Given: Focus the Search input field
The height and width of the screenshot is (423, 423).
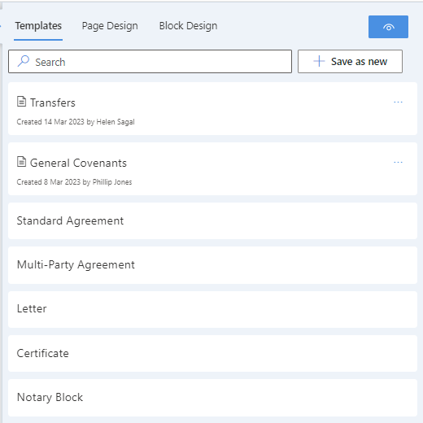Looking at the screenshot, I should [x=150, y=61].
